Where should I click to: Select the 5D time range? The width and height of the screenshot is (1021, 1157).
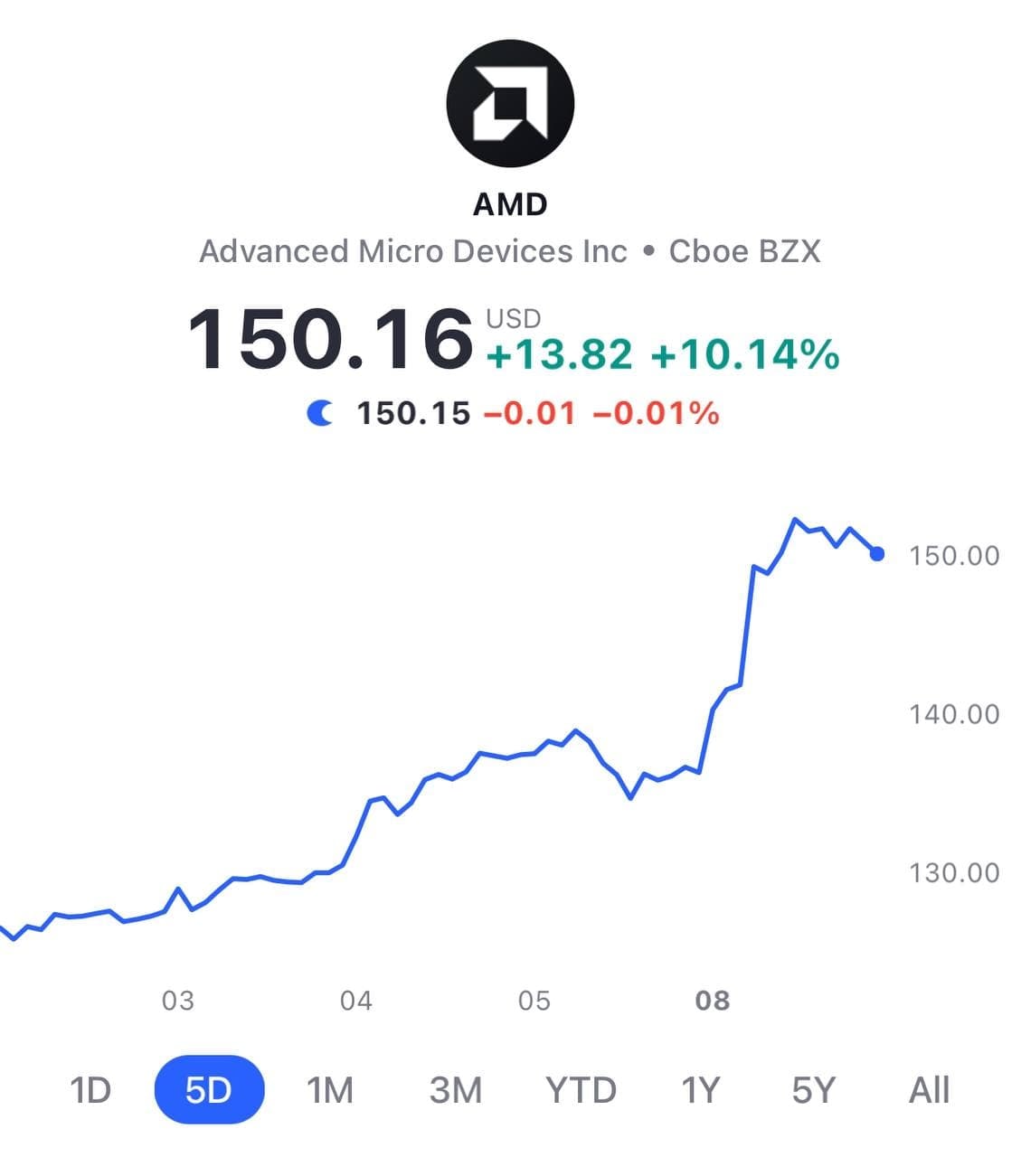click(209, 1090)
